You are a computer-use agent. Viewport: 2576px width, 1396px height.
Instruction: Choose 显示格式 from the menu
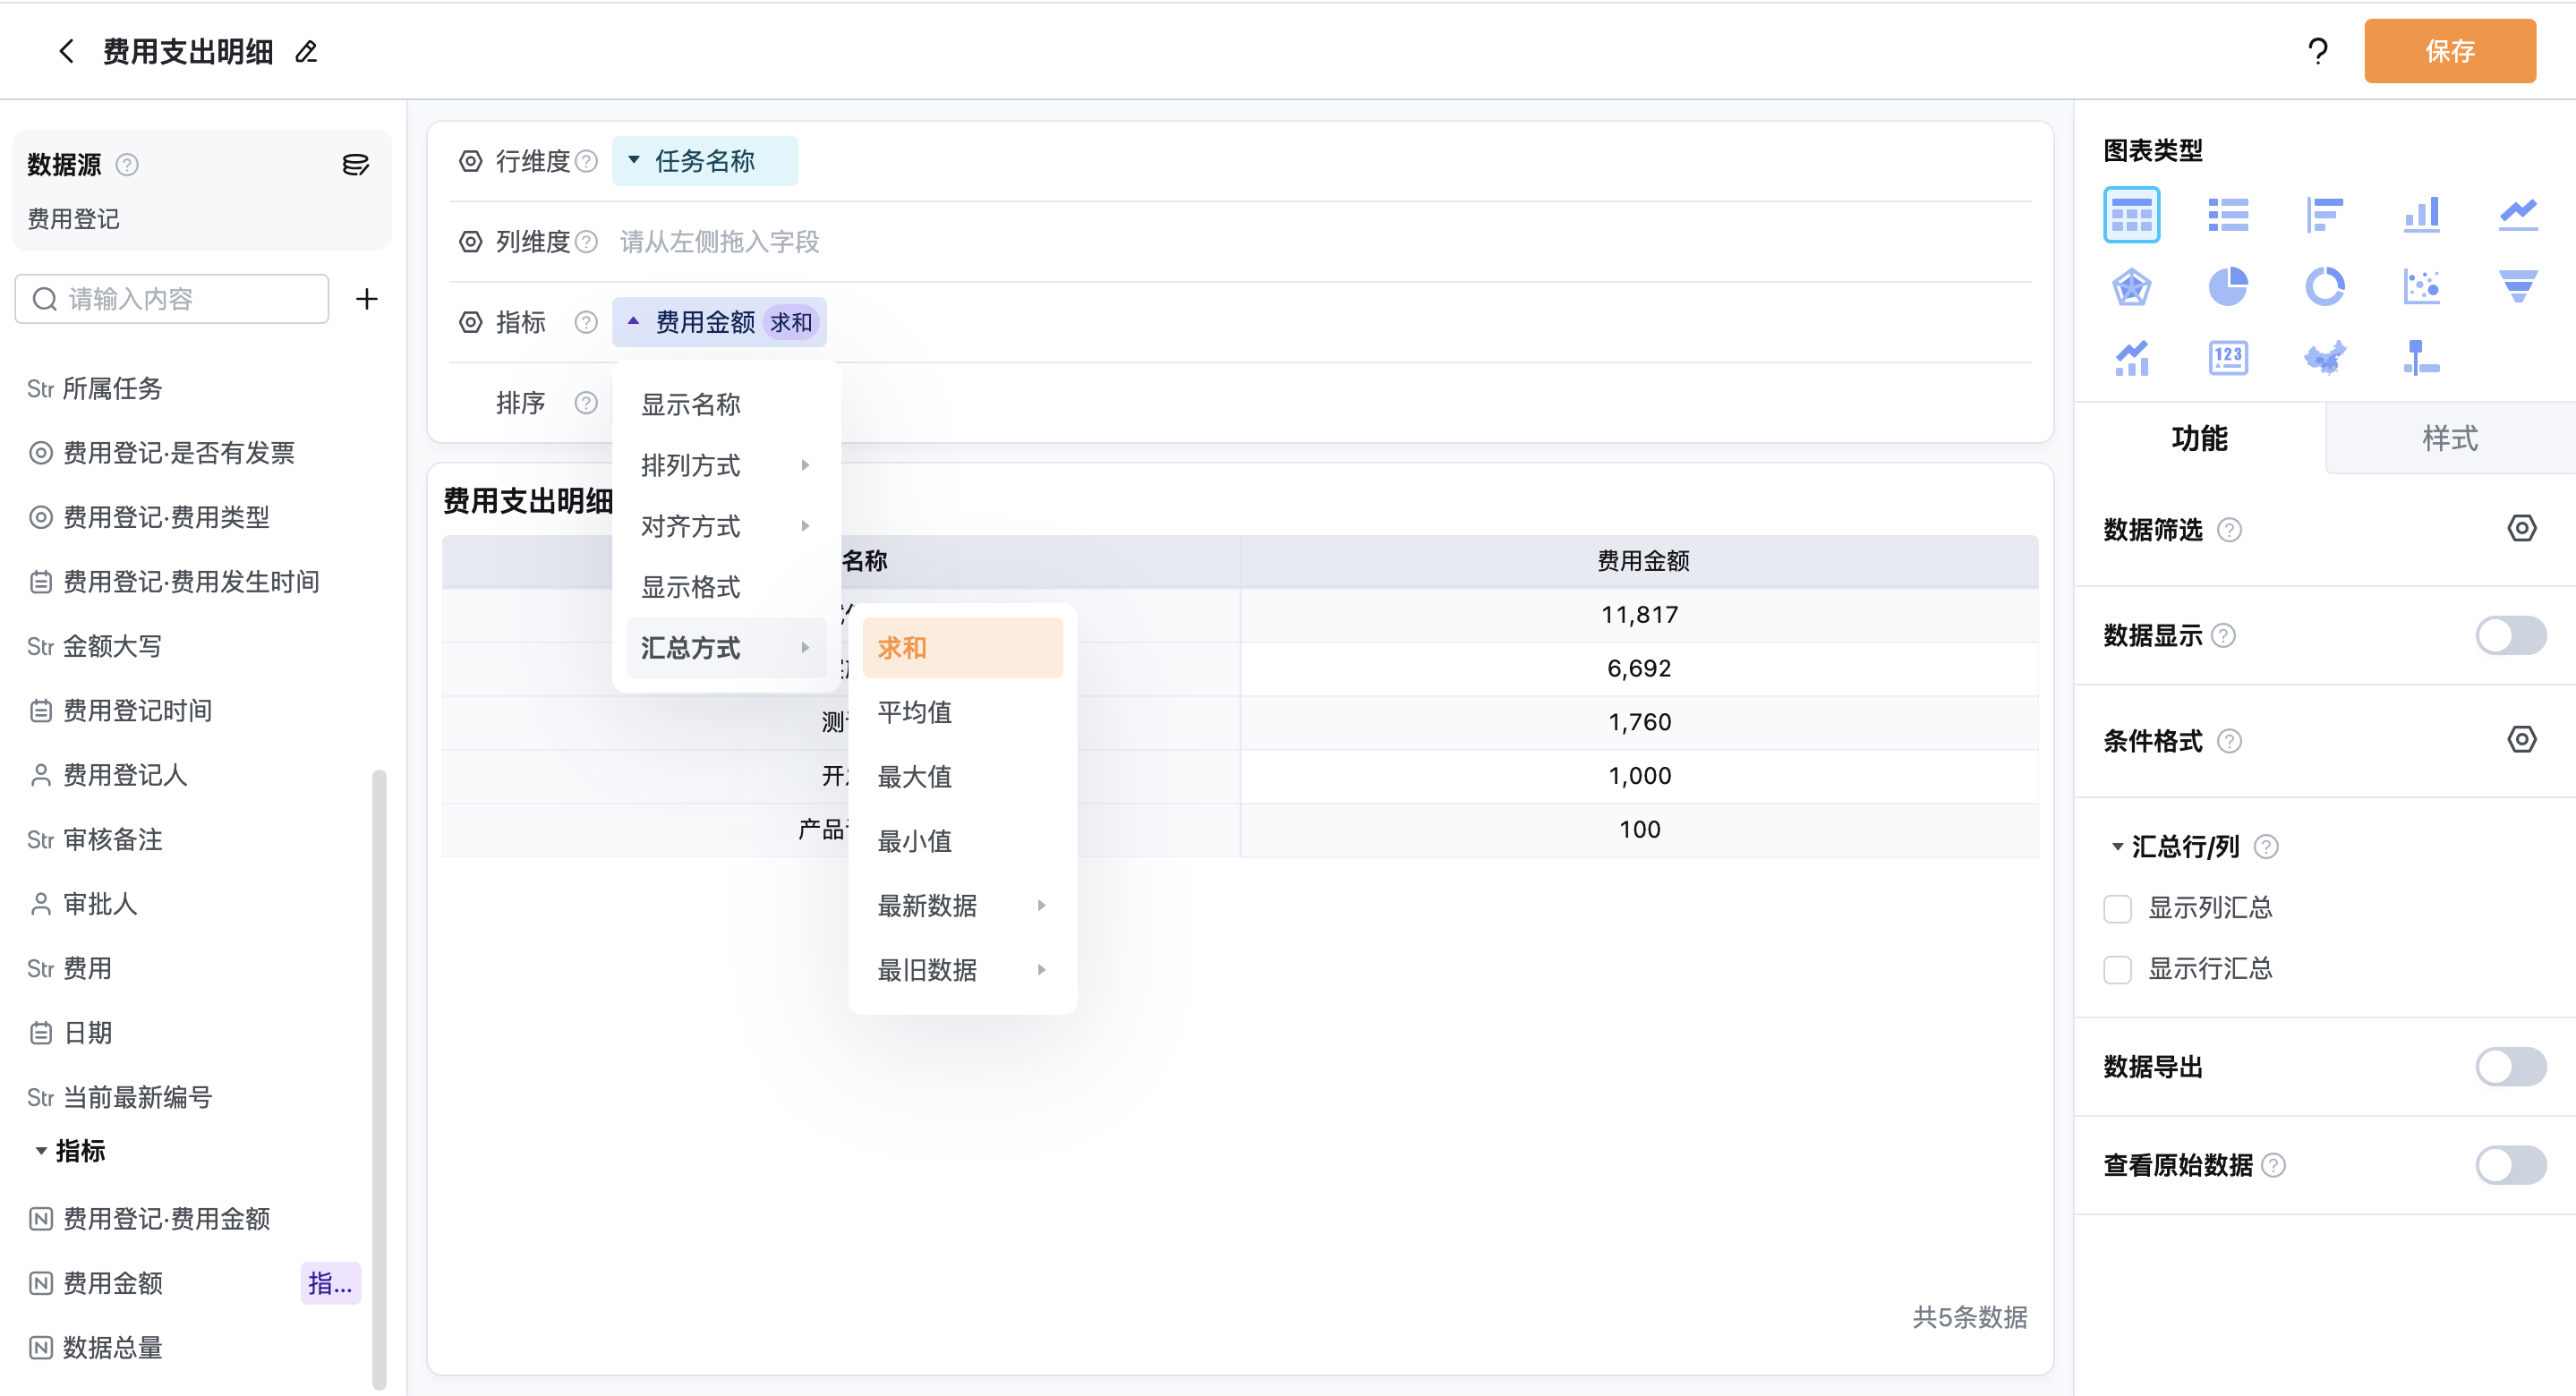(726, 587)
